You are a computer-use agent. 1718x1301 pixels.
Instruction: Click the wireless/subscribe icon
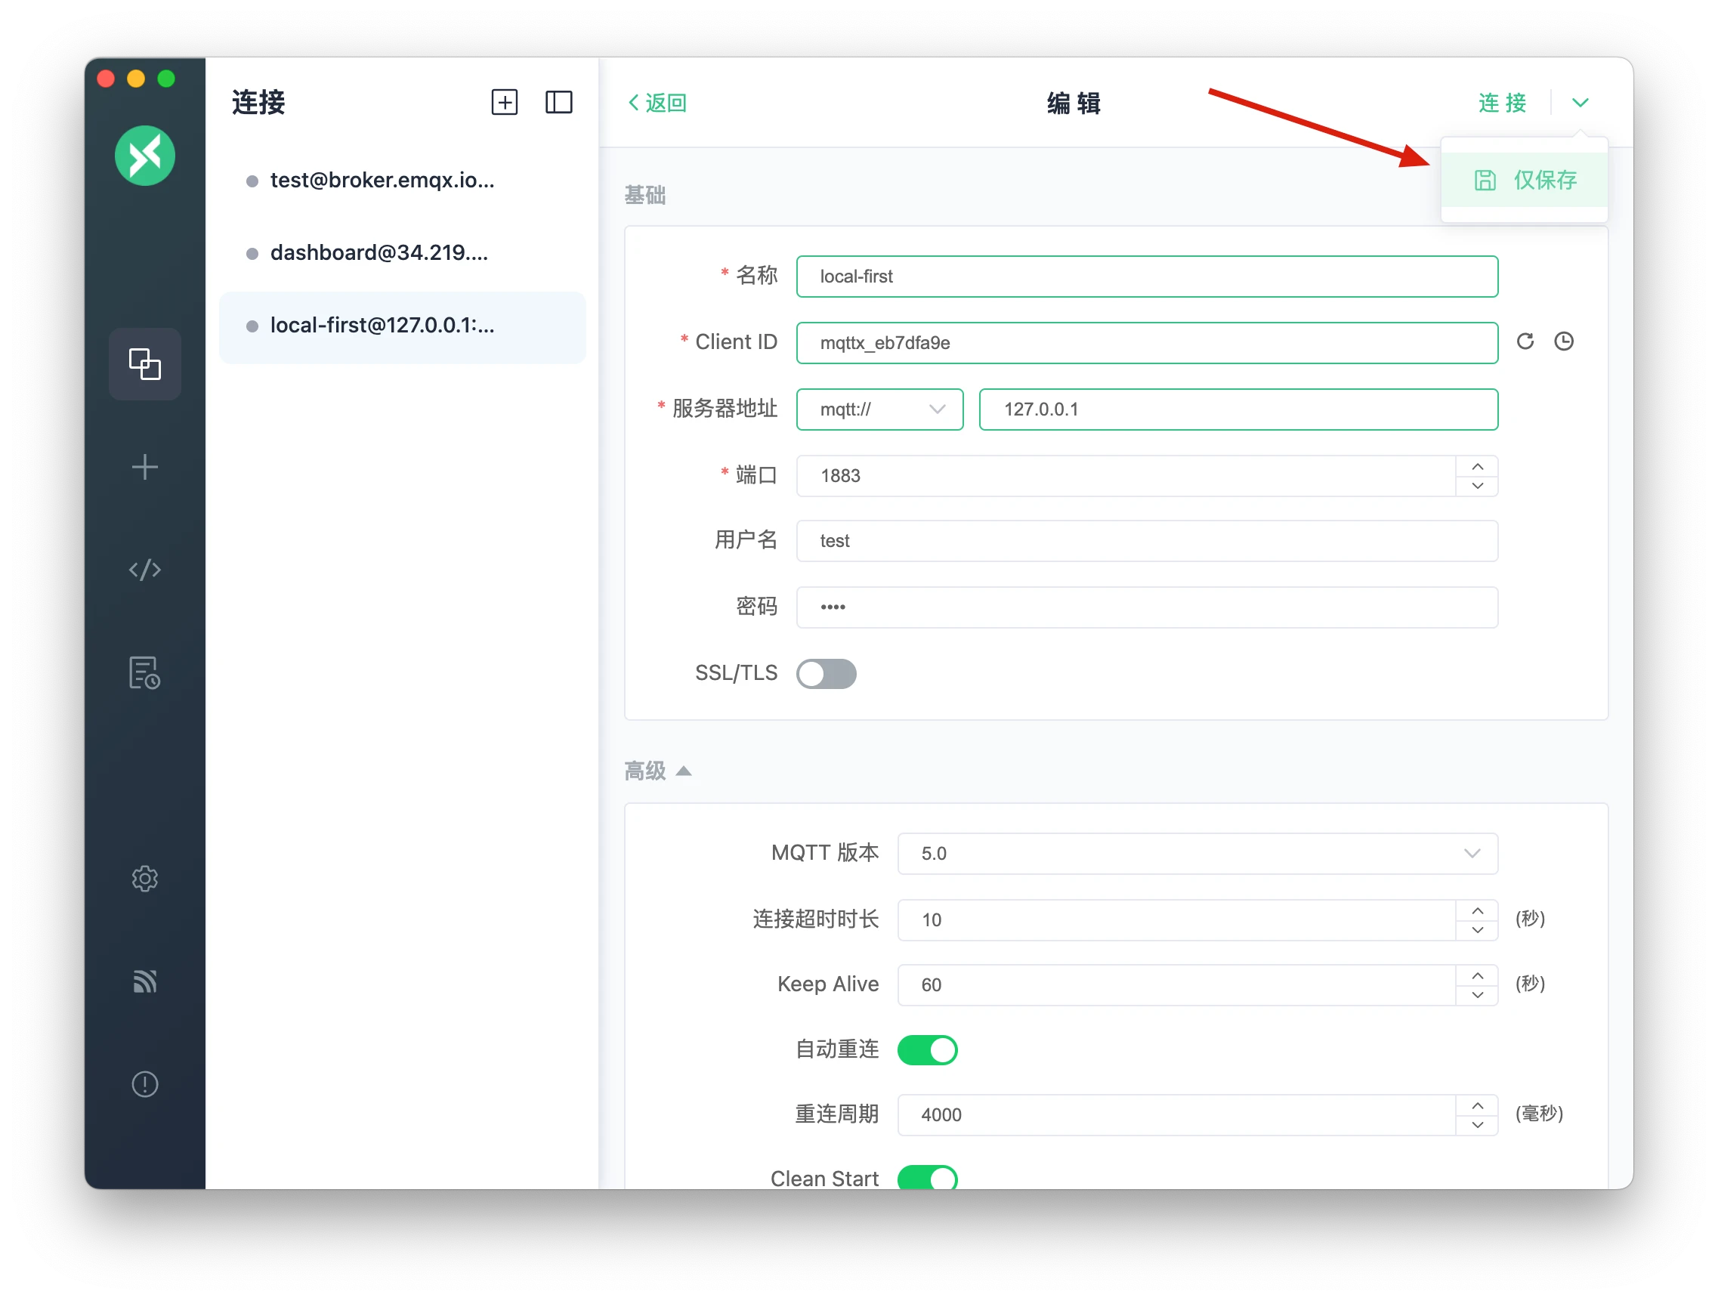click(x=145, y=978)
